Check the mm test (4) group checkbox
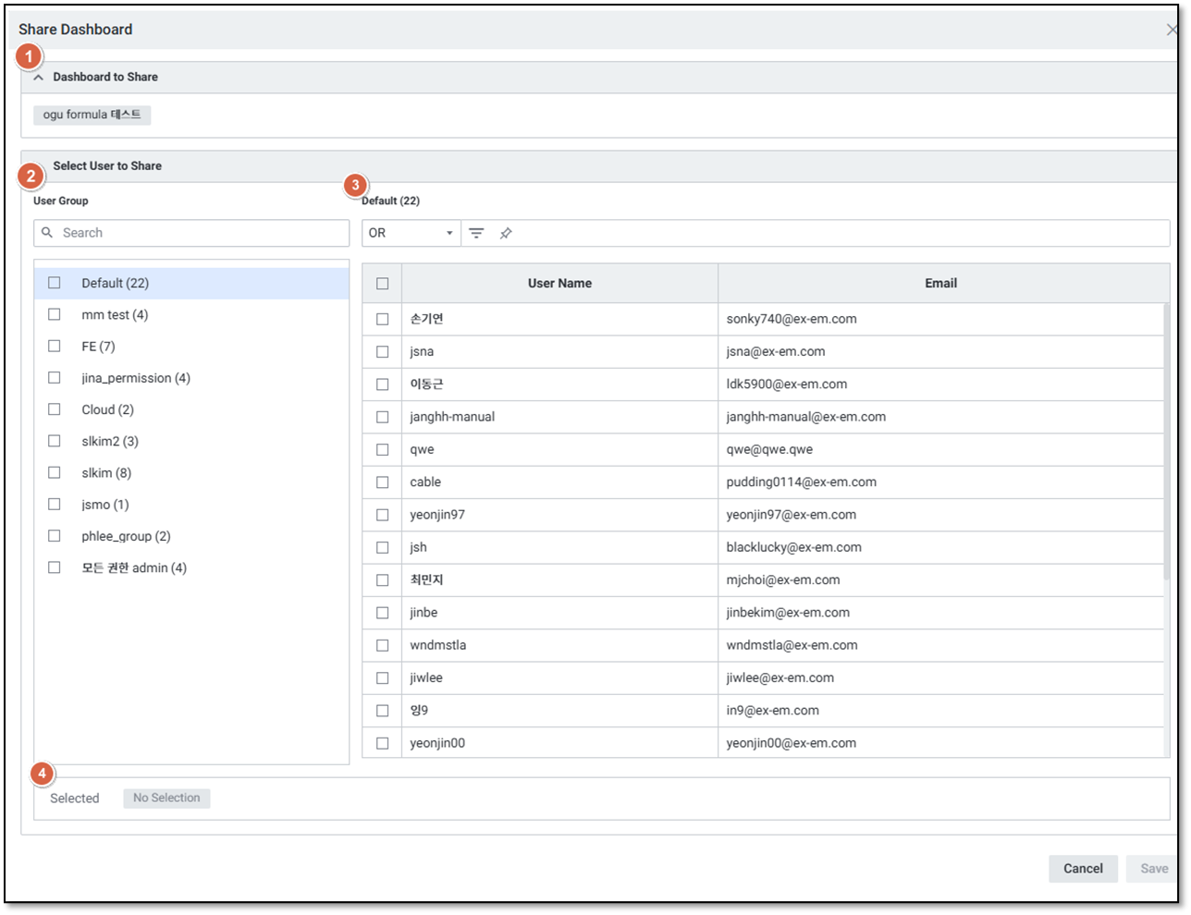Viewport: 1191px width, 915px height. [x=55, y=314]
